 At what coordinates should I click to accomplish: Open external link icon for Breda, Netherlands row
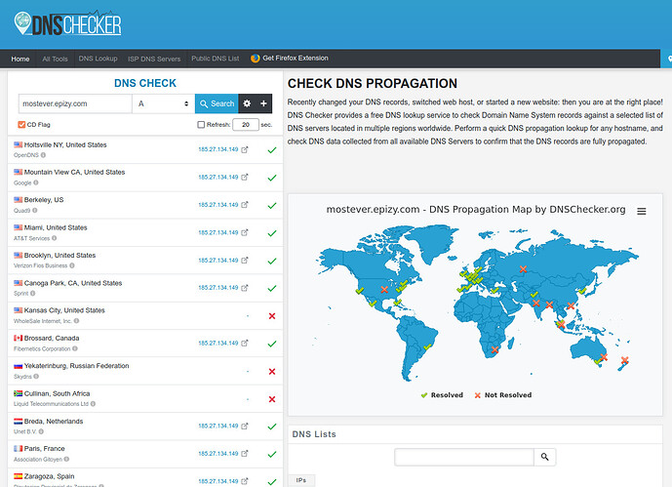[x=244, y=426]
